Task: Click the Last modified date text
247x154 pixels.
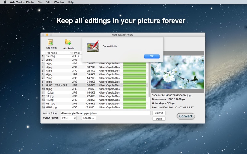Action: pyautogui.click(x=173, y=107)
